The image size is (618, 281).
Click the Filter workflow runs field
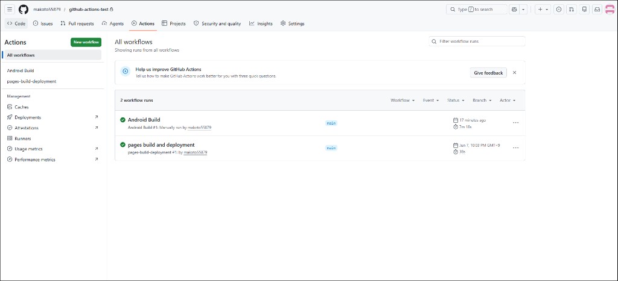tap(477, 42)
